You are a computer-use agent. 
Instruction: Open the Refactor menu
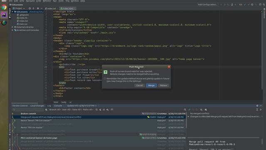pos(47,1)
